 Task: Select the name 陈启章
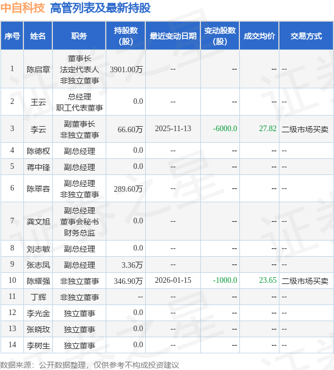pyautogui.click(x=38, y=69)
